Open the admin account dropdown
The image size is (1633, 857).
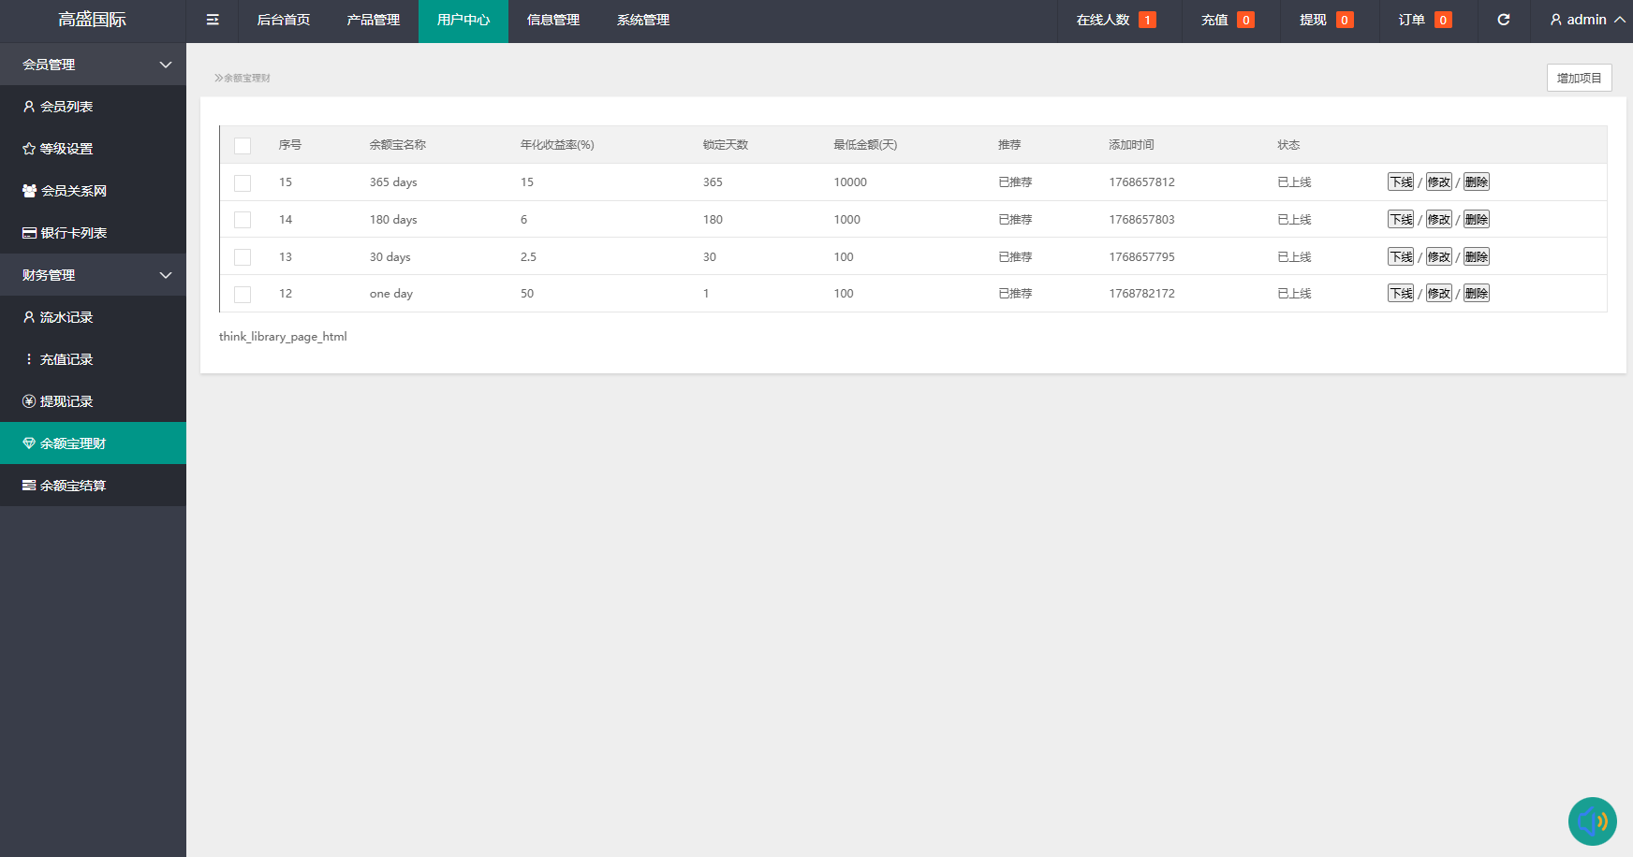coord(1586,20)
